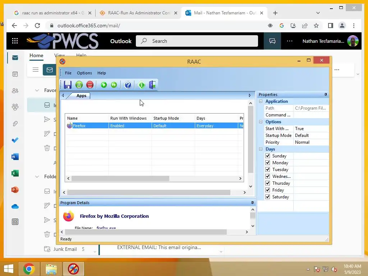Switch to the Google search browser tab
This screenshot has width=368, height=276.
[53, 13]
